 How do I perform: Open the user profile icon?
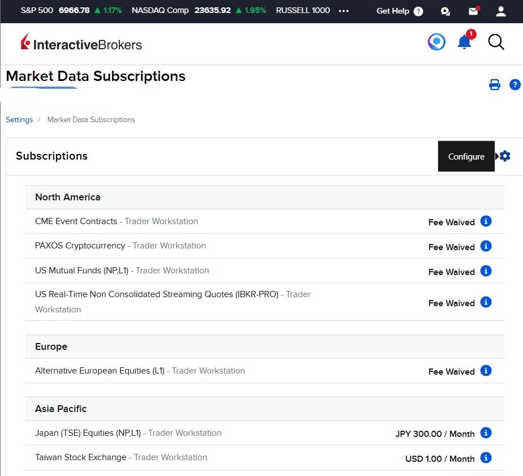click(x=501, y=11)
